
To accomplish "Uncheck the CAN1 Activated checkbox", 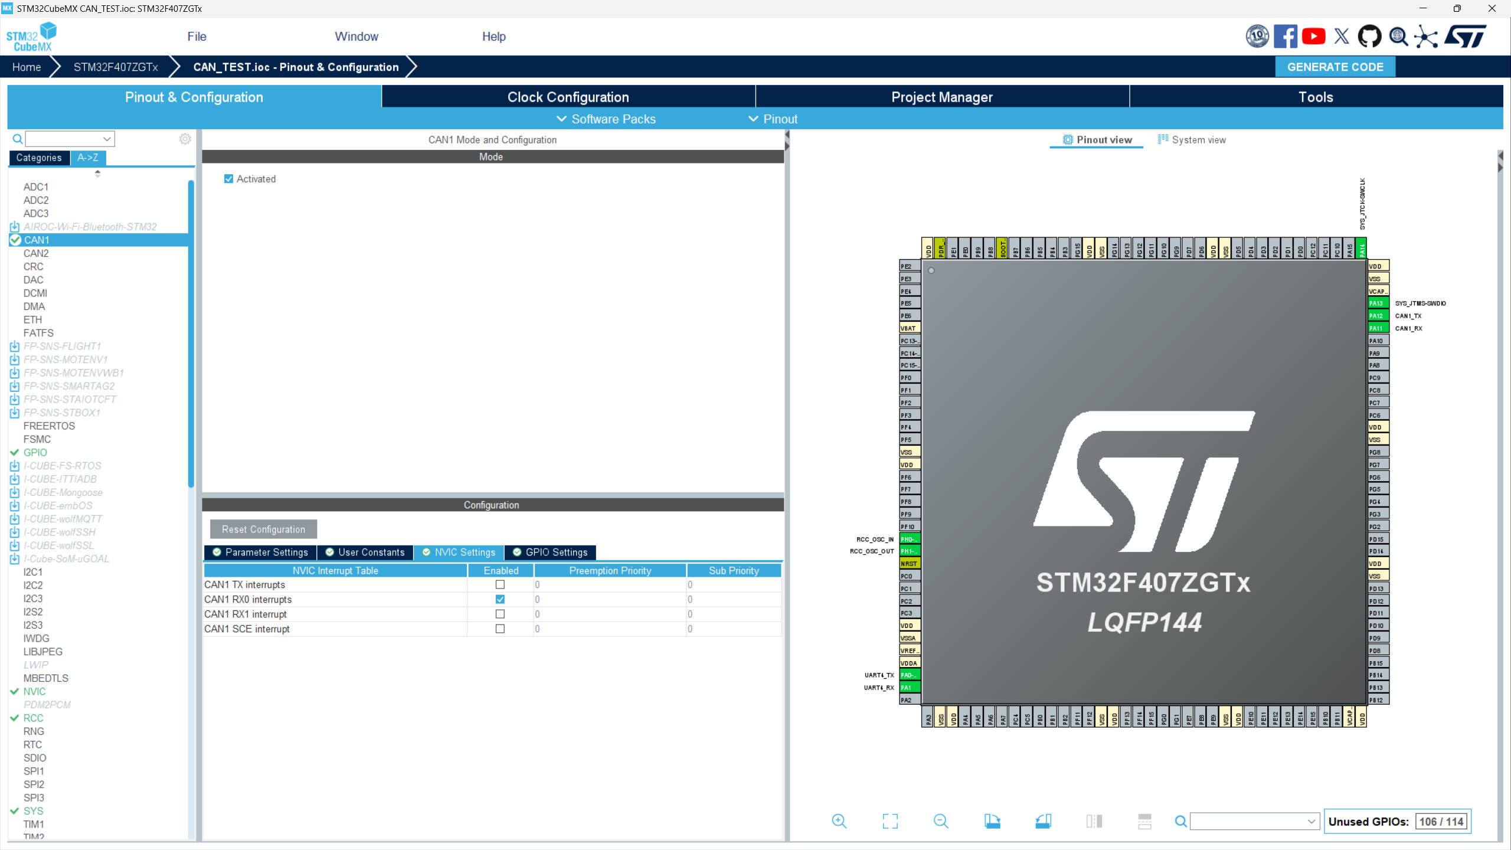I will pos(229,179).
